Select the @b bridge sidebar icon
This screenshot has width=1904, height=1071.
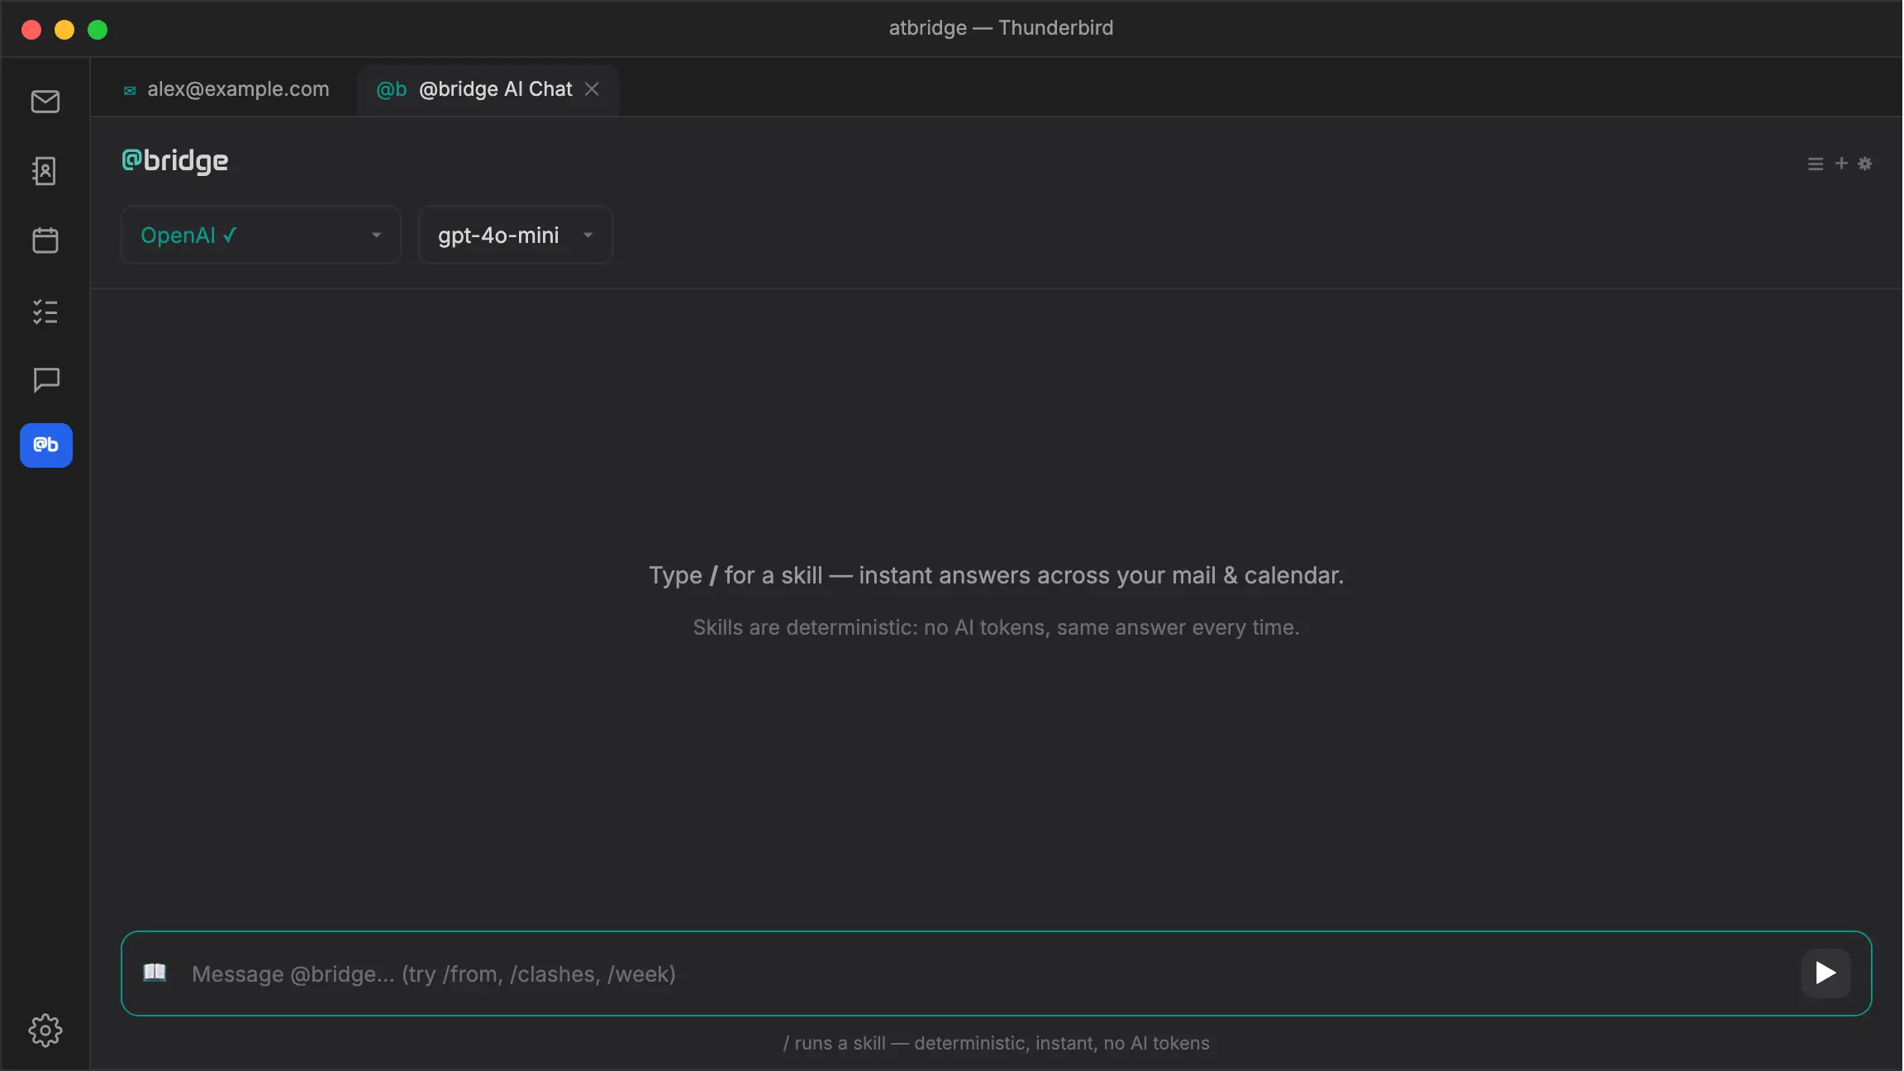[46, 445]
